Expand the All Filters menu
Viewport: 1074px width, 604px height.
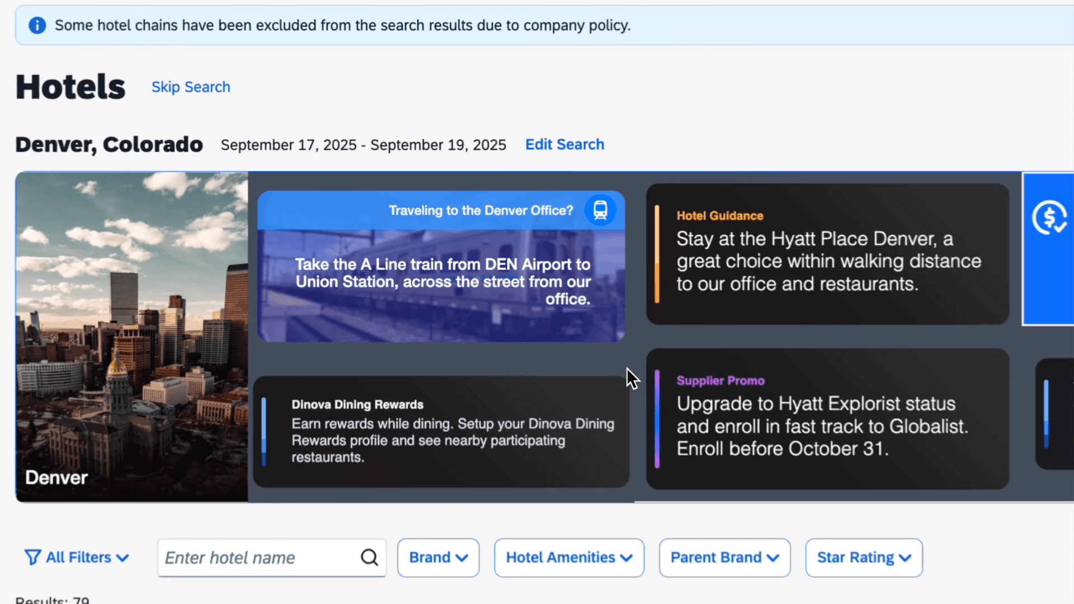pyautogui.click(x=77, y=558)
